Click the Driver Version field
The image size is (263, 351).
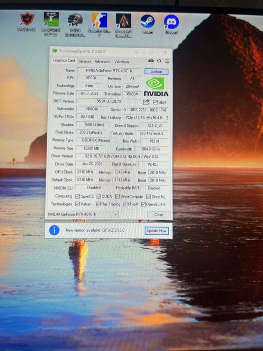(x=122, y=156)
